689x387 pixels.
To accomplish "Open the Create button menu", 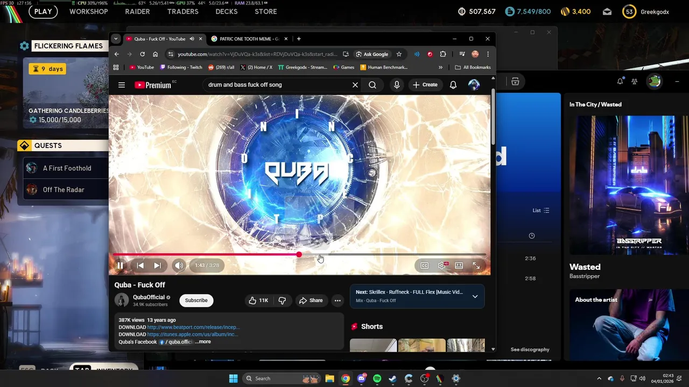I will 425,85.
